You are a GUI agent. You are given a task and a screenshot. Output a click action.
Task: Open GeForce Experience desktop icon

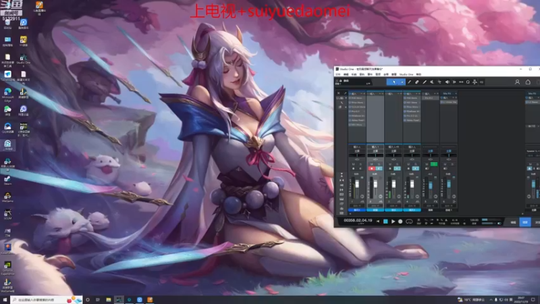point(7,268)
